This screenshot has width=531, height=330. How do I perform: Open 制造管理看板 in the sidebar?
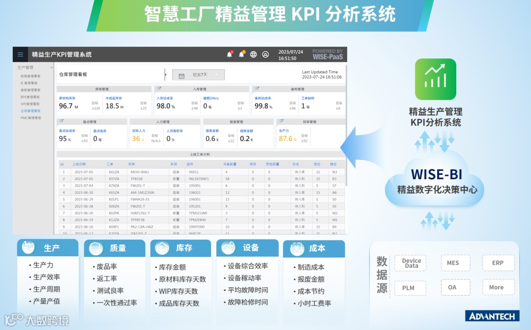[x=30, y=76]
